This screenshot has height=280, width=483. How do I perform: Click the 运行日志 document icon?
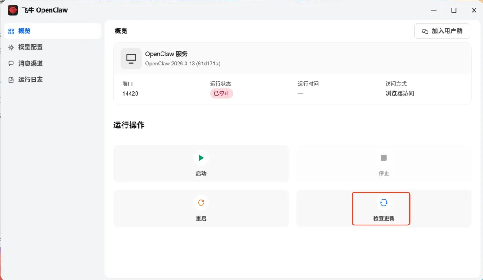click(11, 80)
